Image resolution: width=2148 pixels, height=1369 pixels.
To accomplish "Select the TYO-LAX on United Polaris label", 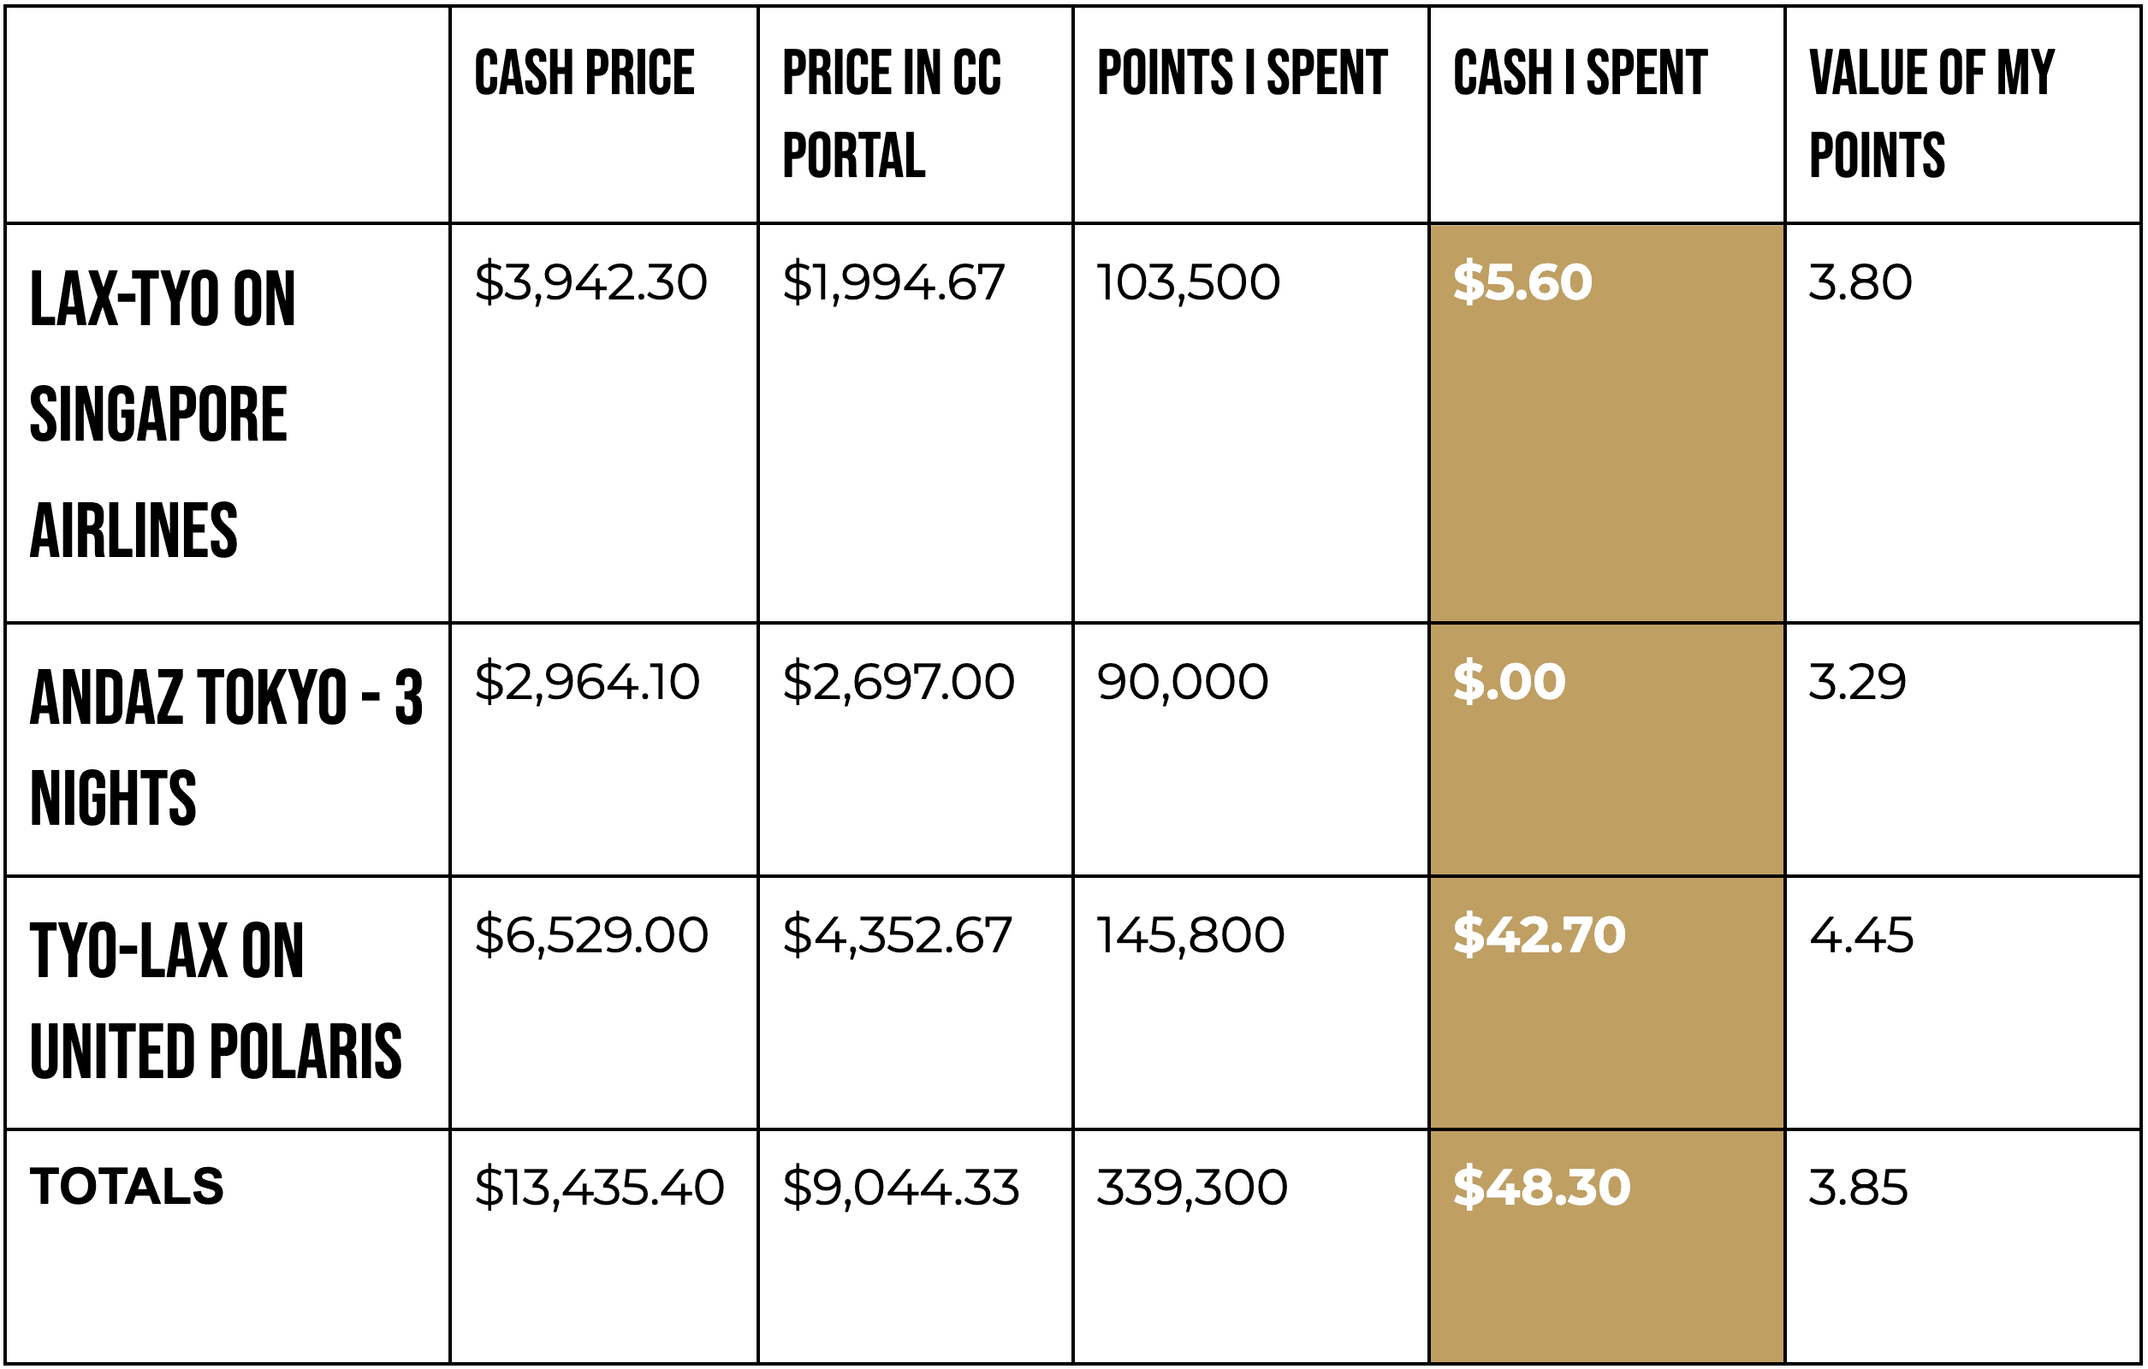I will (215, 1001).
